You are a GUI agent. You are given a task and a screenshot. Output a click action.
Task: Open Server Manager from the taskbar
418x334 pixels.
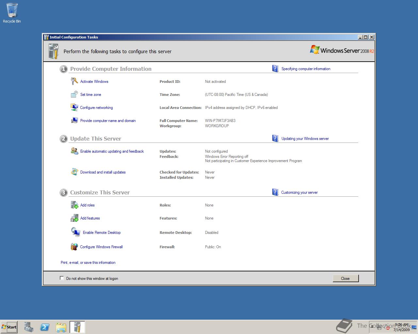pos(29,327)
